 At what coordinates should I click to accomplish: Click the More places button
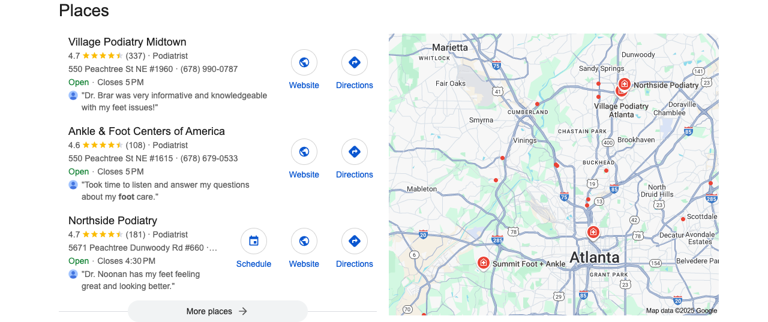point(218,311)
